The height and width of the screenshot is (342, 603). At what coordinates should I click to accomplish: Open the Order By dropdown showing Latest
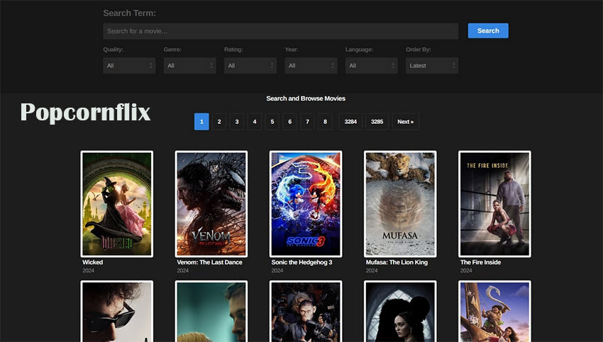tap(432, 66)
